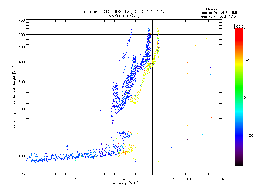Image resolution: width=261 pixels, height=195 pixels.
Task: Click the y-axis tick label '200'
Action: [x=22, y=109]
